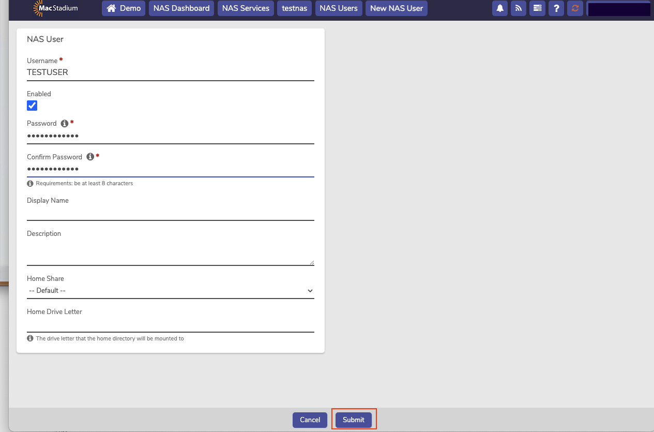Click the Password info icon
The height and width of the screenshot is (432, 654).
coord(65,123)
